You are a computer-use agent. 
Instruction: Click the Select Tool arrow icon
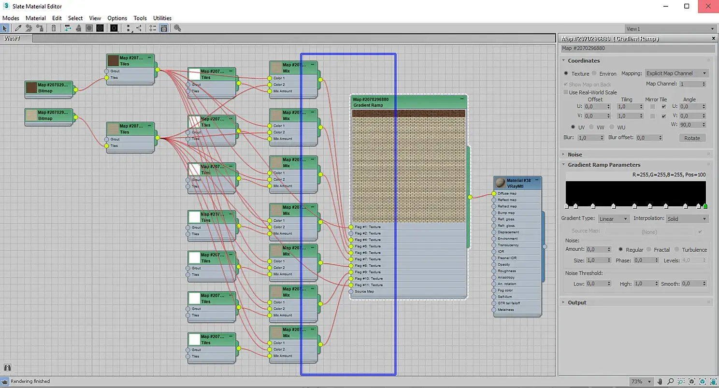(x=5, y=29)
